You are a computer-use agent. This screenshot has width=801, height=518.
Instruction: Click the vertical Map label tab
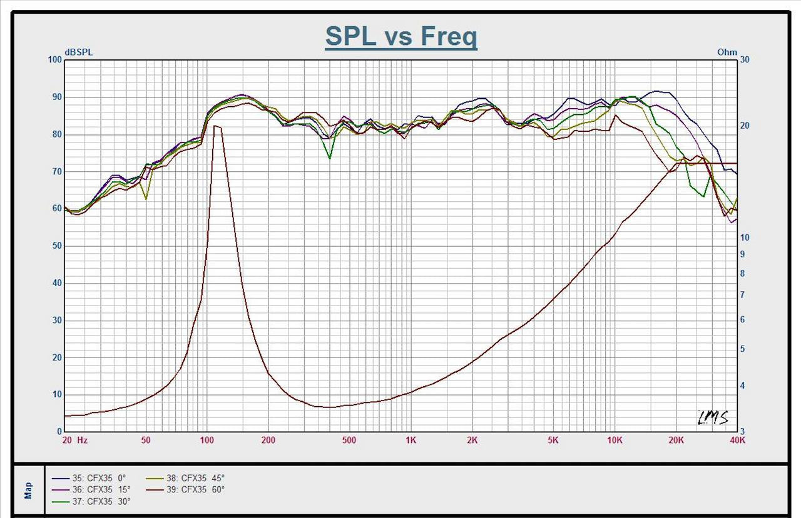(x=28, y=491)
